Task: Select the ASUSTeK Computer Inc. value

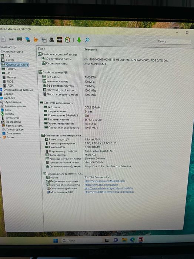Action: click(97, 177)
